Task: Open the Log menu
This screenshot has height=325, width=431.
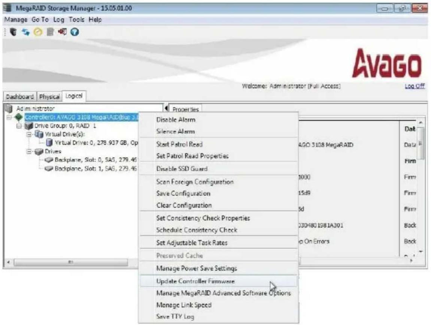Action: (58, 19)
